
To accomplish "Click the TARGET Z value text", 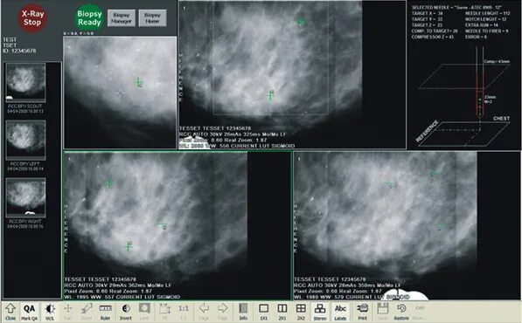I will tap(427, 25).
